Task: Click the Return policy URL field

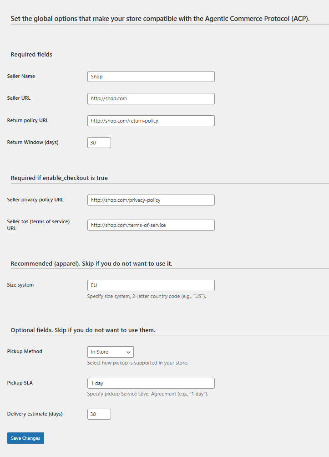Action: pos(151,121)
